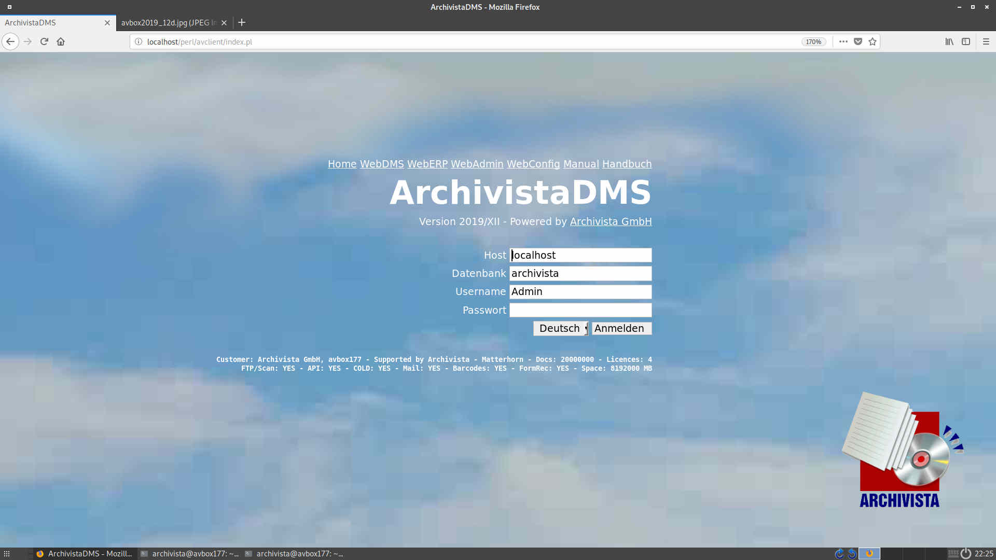
Task: Switch to ArchivistaDMS Firefox taskbar entry
Action: [x=84, y=554]
